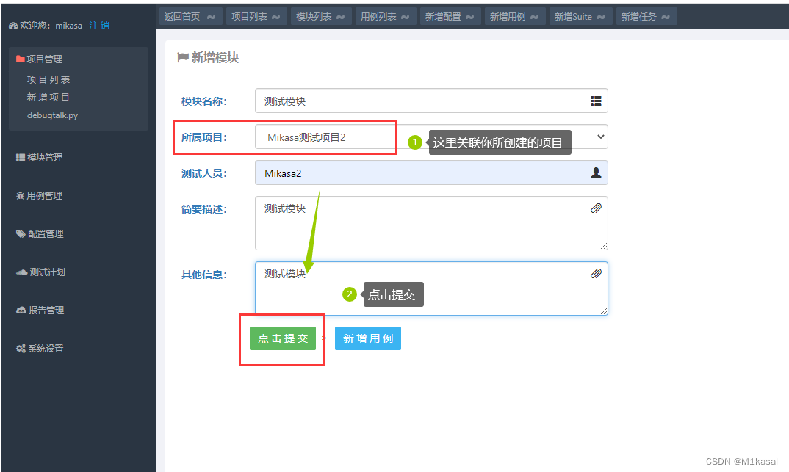The width and height of the screenshot is (789, 472).
Task: Open the 新增任务 tab
Action: coord(646,17)
